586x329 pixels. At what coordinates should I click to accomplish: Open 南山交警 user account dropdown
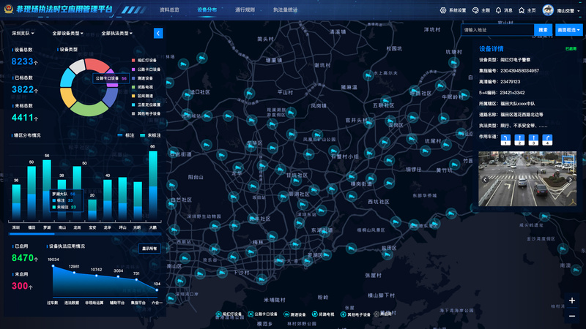[x=568, y=10]
